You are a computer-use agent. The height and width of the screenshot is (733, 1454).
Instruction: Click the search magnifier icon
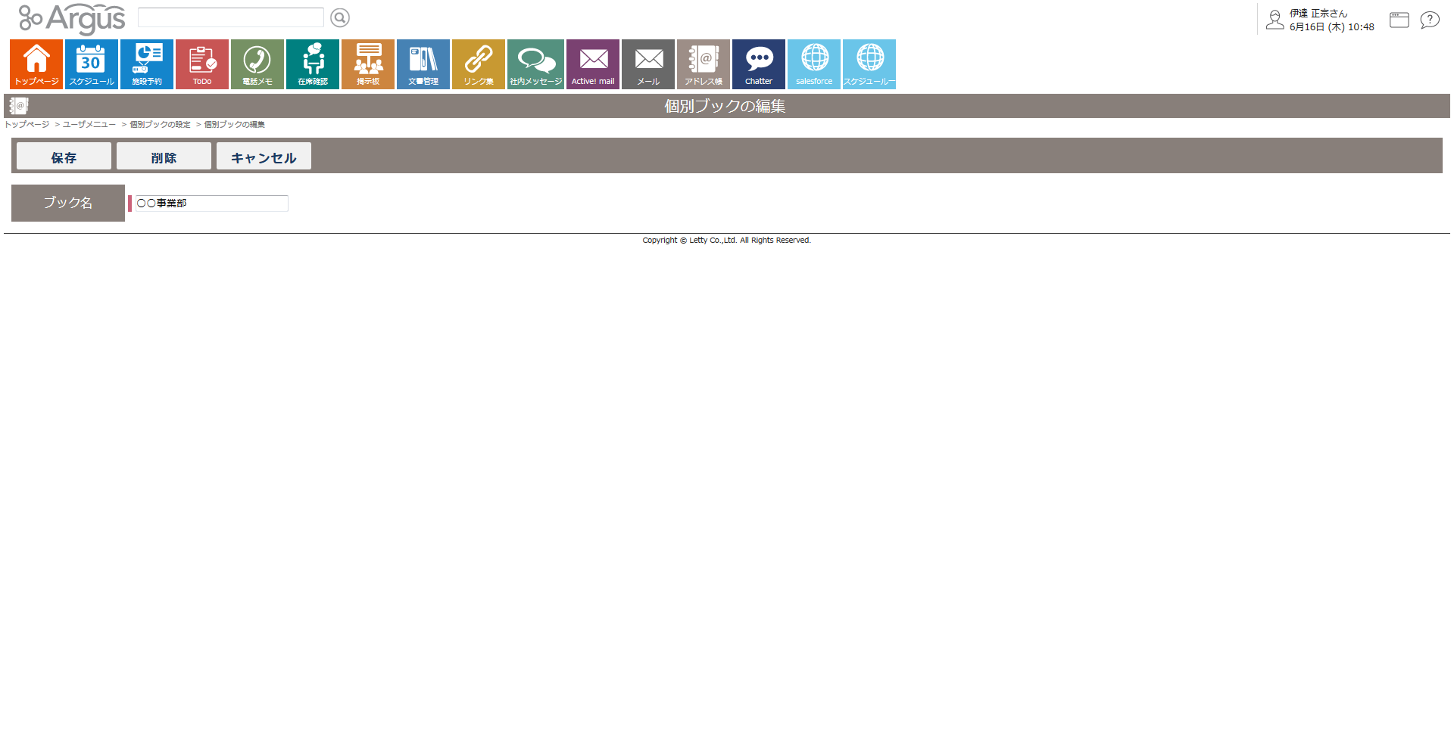pyautogui.click(x=340, y=17)
